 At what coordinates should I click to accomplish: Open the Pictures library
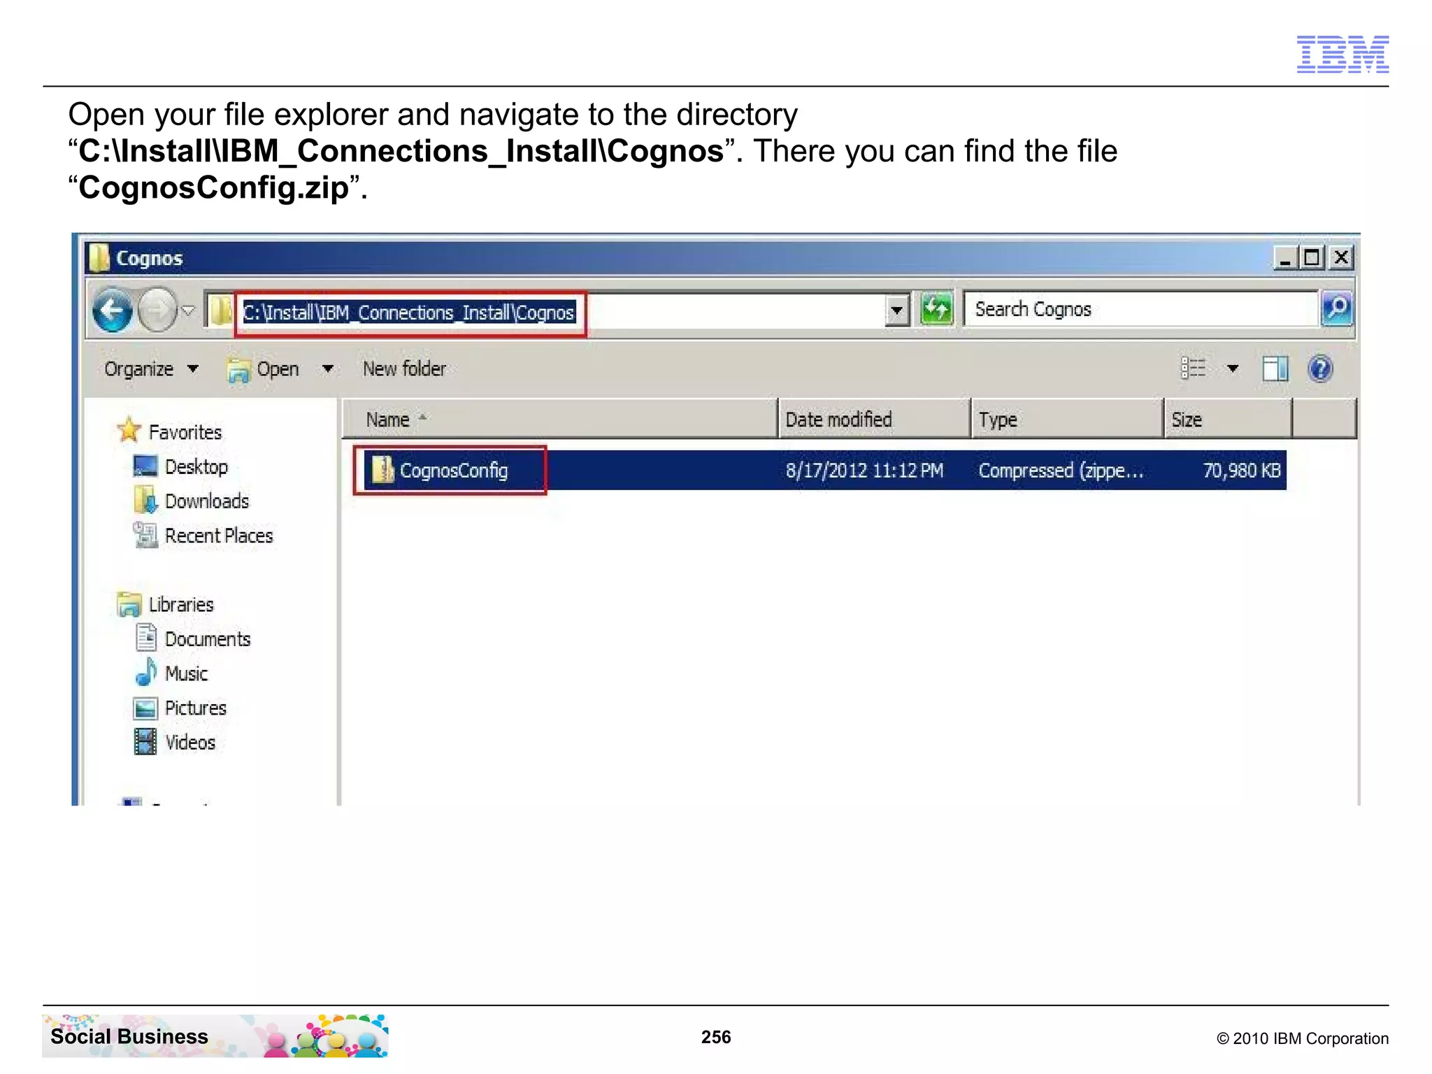196,708
